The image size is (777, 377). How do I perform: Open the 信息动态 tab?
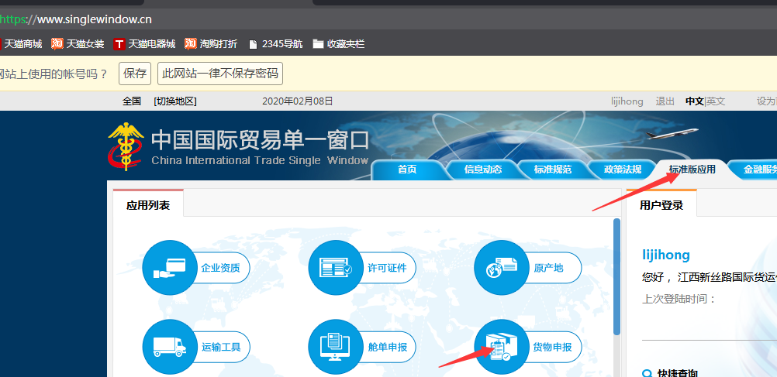point(482,170)
